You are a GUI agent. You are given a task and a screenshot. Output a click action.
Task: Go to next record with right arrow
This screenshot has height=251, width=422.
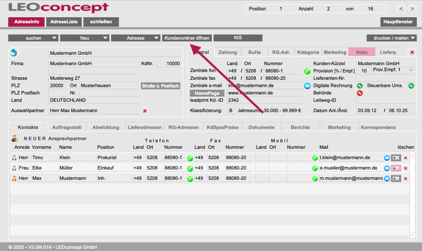point(412,9)
